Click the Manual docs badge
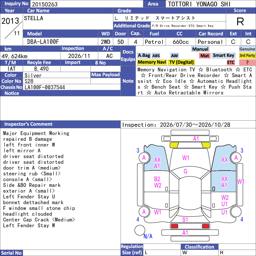 tap(200, 49)
